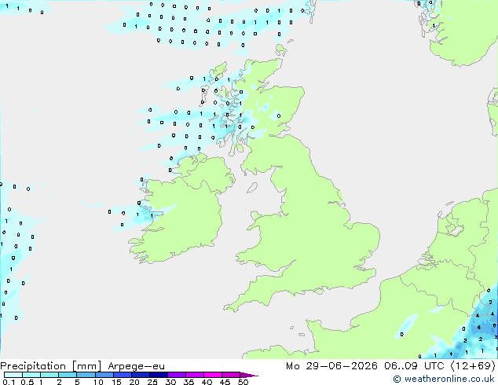The image size is (498, 385).
Task: Click the '0.5' legend scale value
Action: point(27,382)
